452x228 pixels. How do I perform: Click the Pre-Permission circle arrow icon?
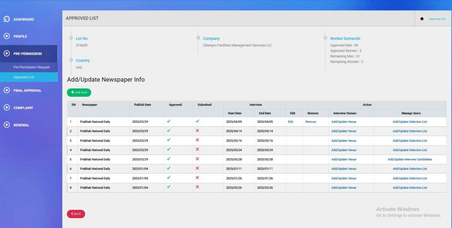tap(7, 53)
